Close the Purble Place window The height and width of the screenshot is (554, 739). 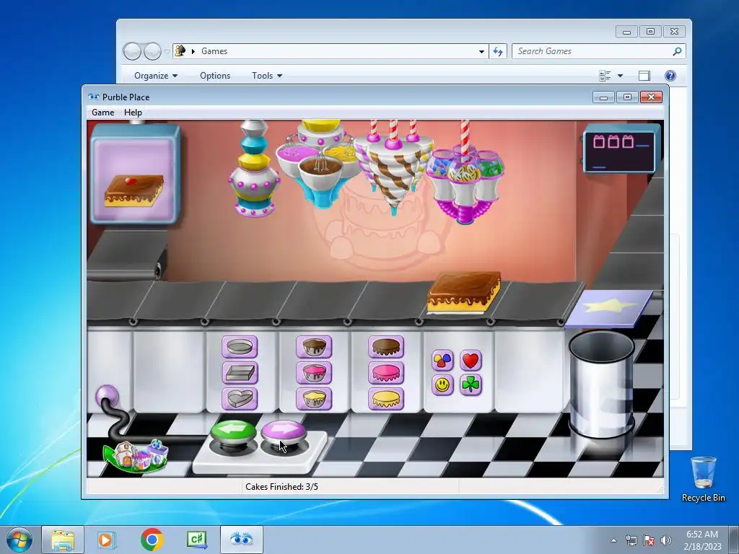652,97
